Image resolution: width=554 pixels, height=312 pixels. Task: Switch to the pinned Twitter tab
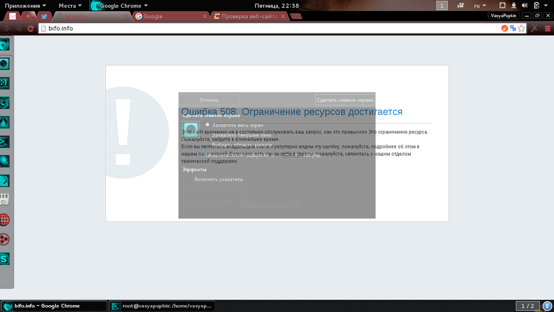pos(44,16)
